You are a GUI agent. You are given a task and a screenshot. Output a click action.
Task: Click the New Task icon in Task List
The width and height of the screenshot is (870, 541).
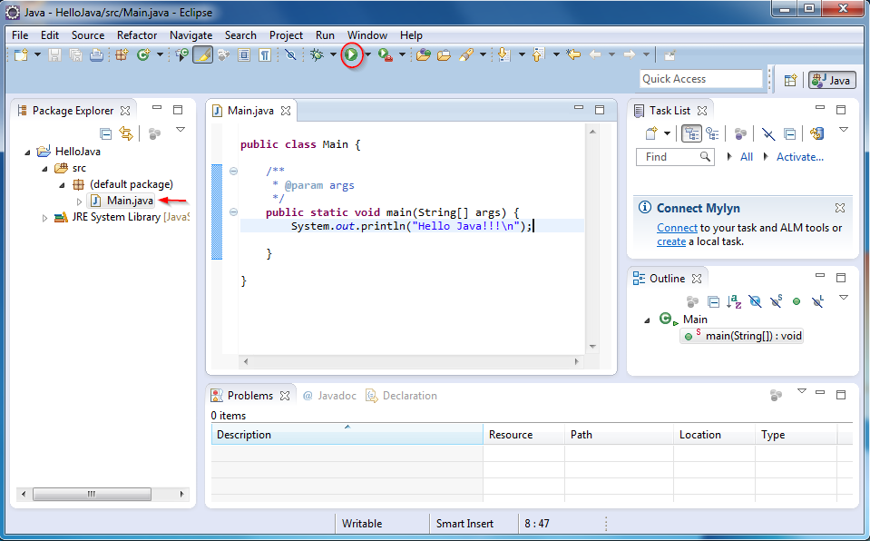651,133
